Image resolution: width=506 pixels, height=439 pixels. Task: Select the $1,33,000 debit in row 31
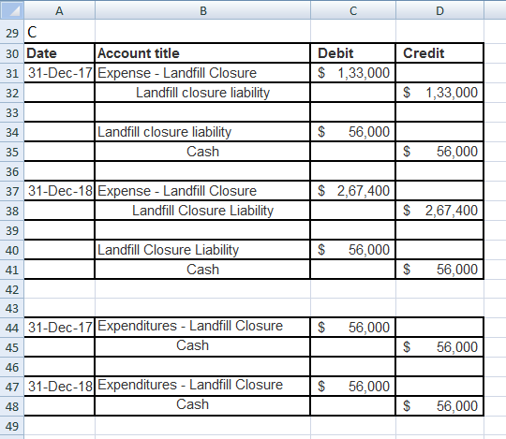(353, 73)
